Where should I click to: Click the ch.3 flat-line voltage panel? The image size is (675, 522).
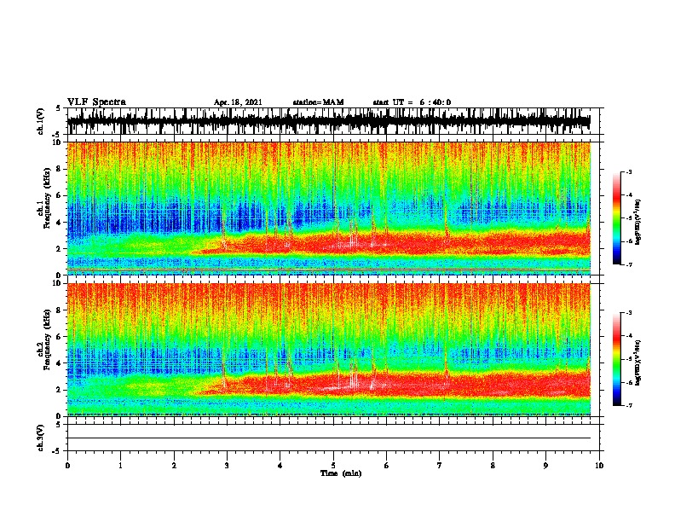[x=333, y=438]
